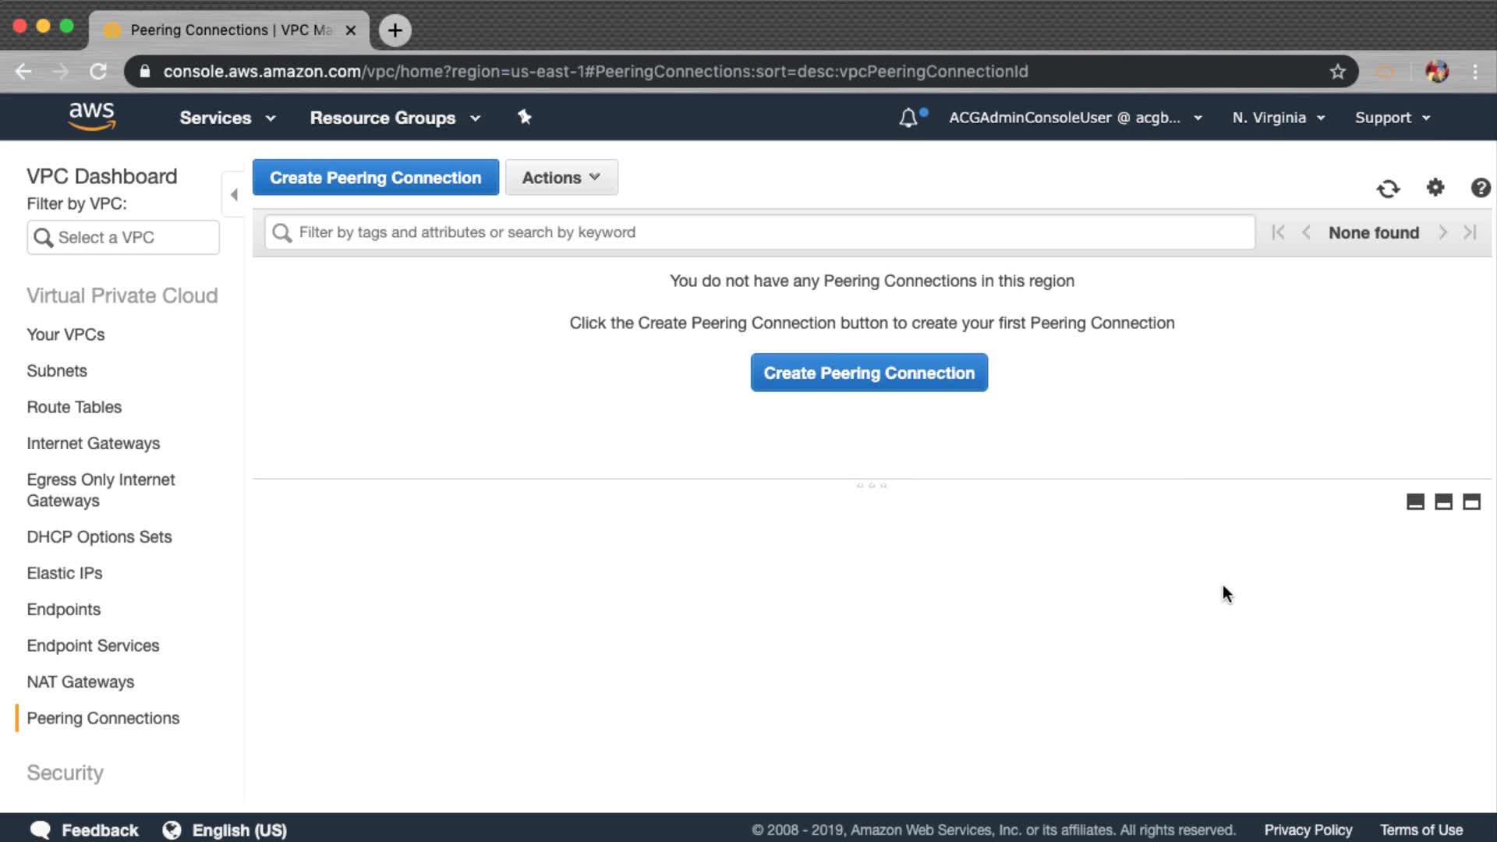Open table settings gear icon

pos(1435,188)
